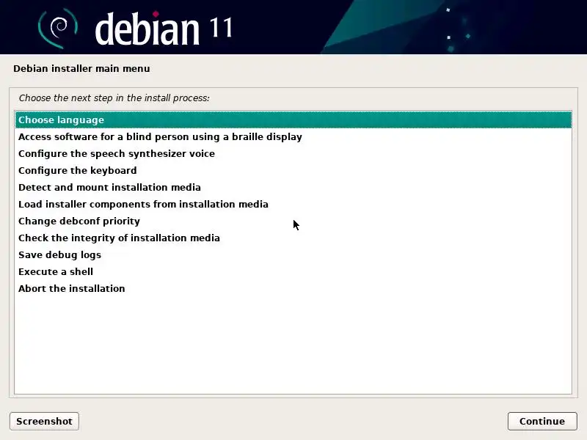
Task: Choose Configure the keyboard option
Action: click(x=293, y=170)
